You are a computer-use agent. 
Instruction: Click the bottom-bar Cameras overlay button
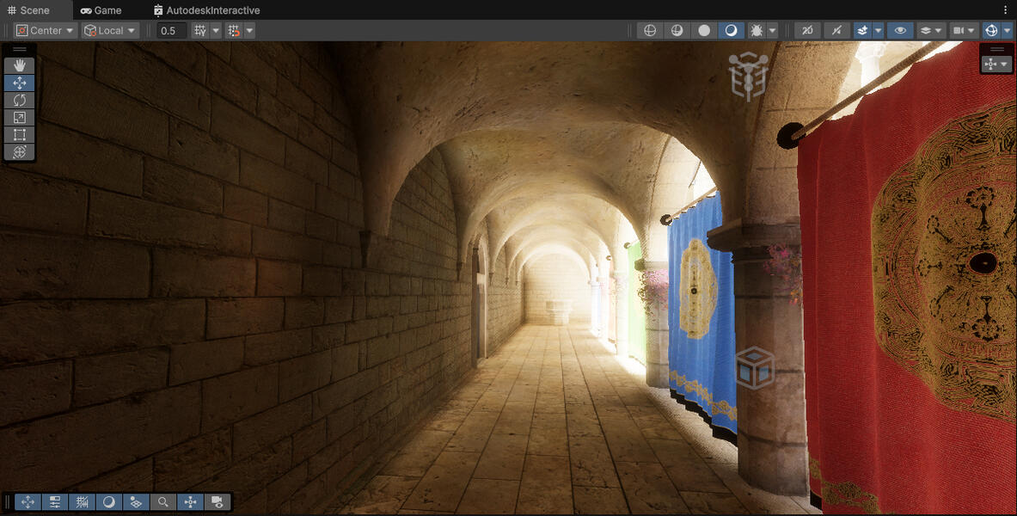pos(217,501)
